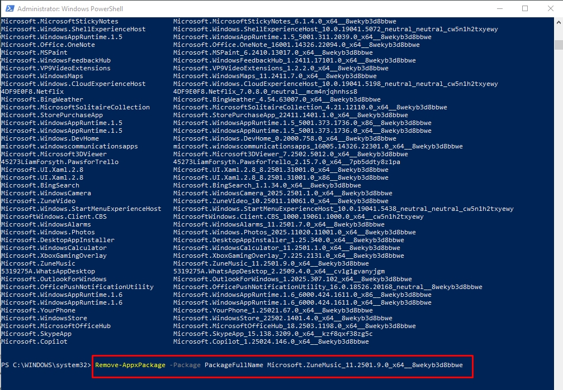The width and height of the screenshot is (563, 390).
Task: Click the Netflix_7.0.8.0 full package name
Action: 265,92
